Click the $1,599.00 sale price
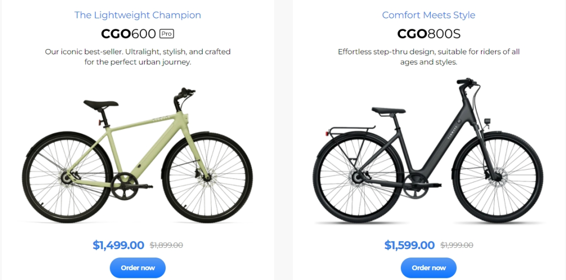This screenshot has height=280, width=566. [409, 245]
